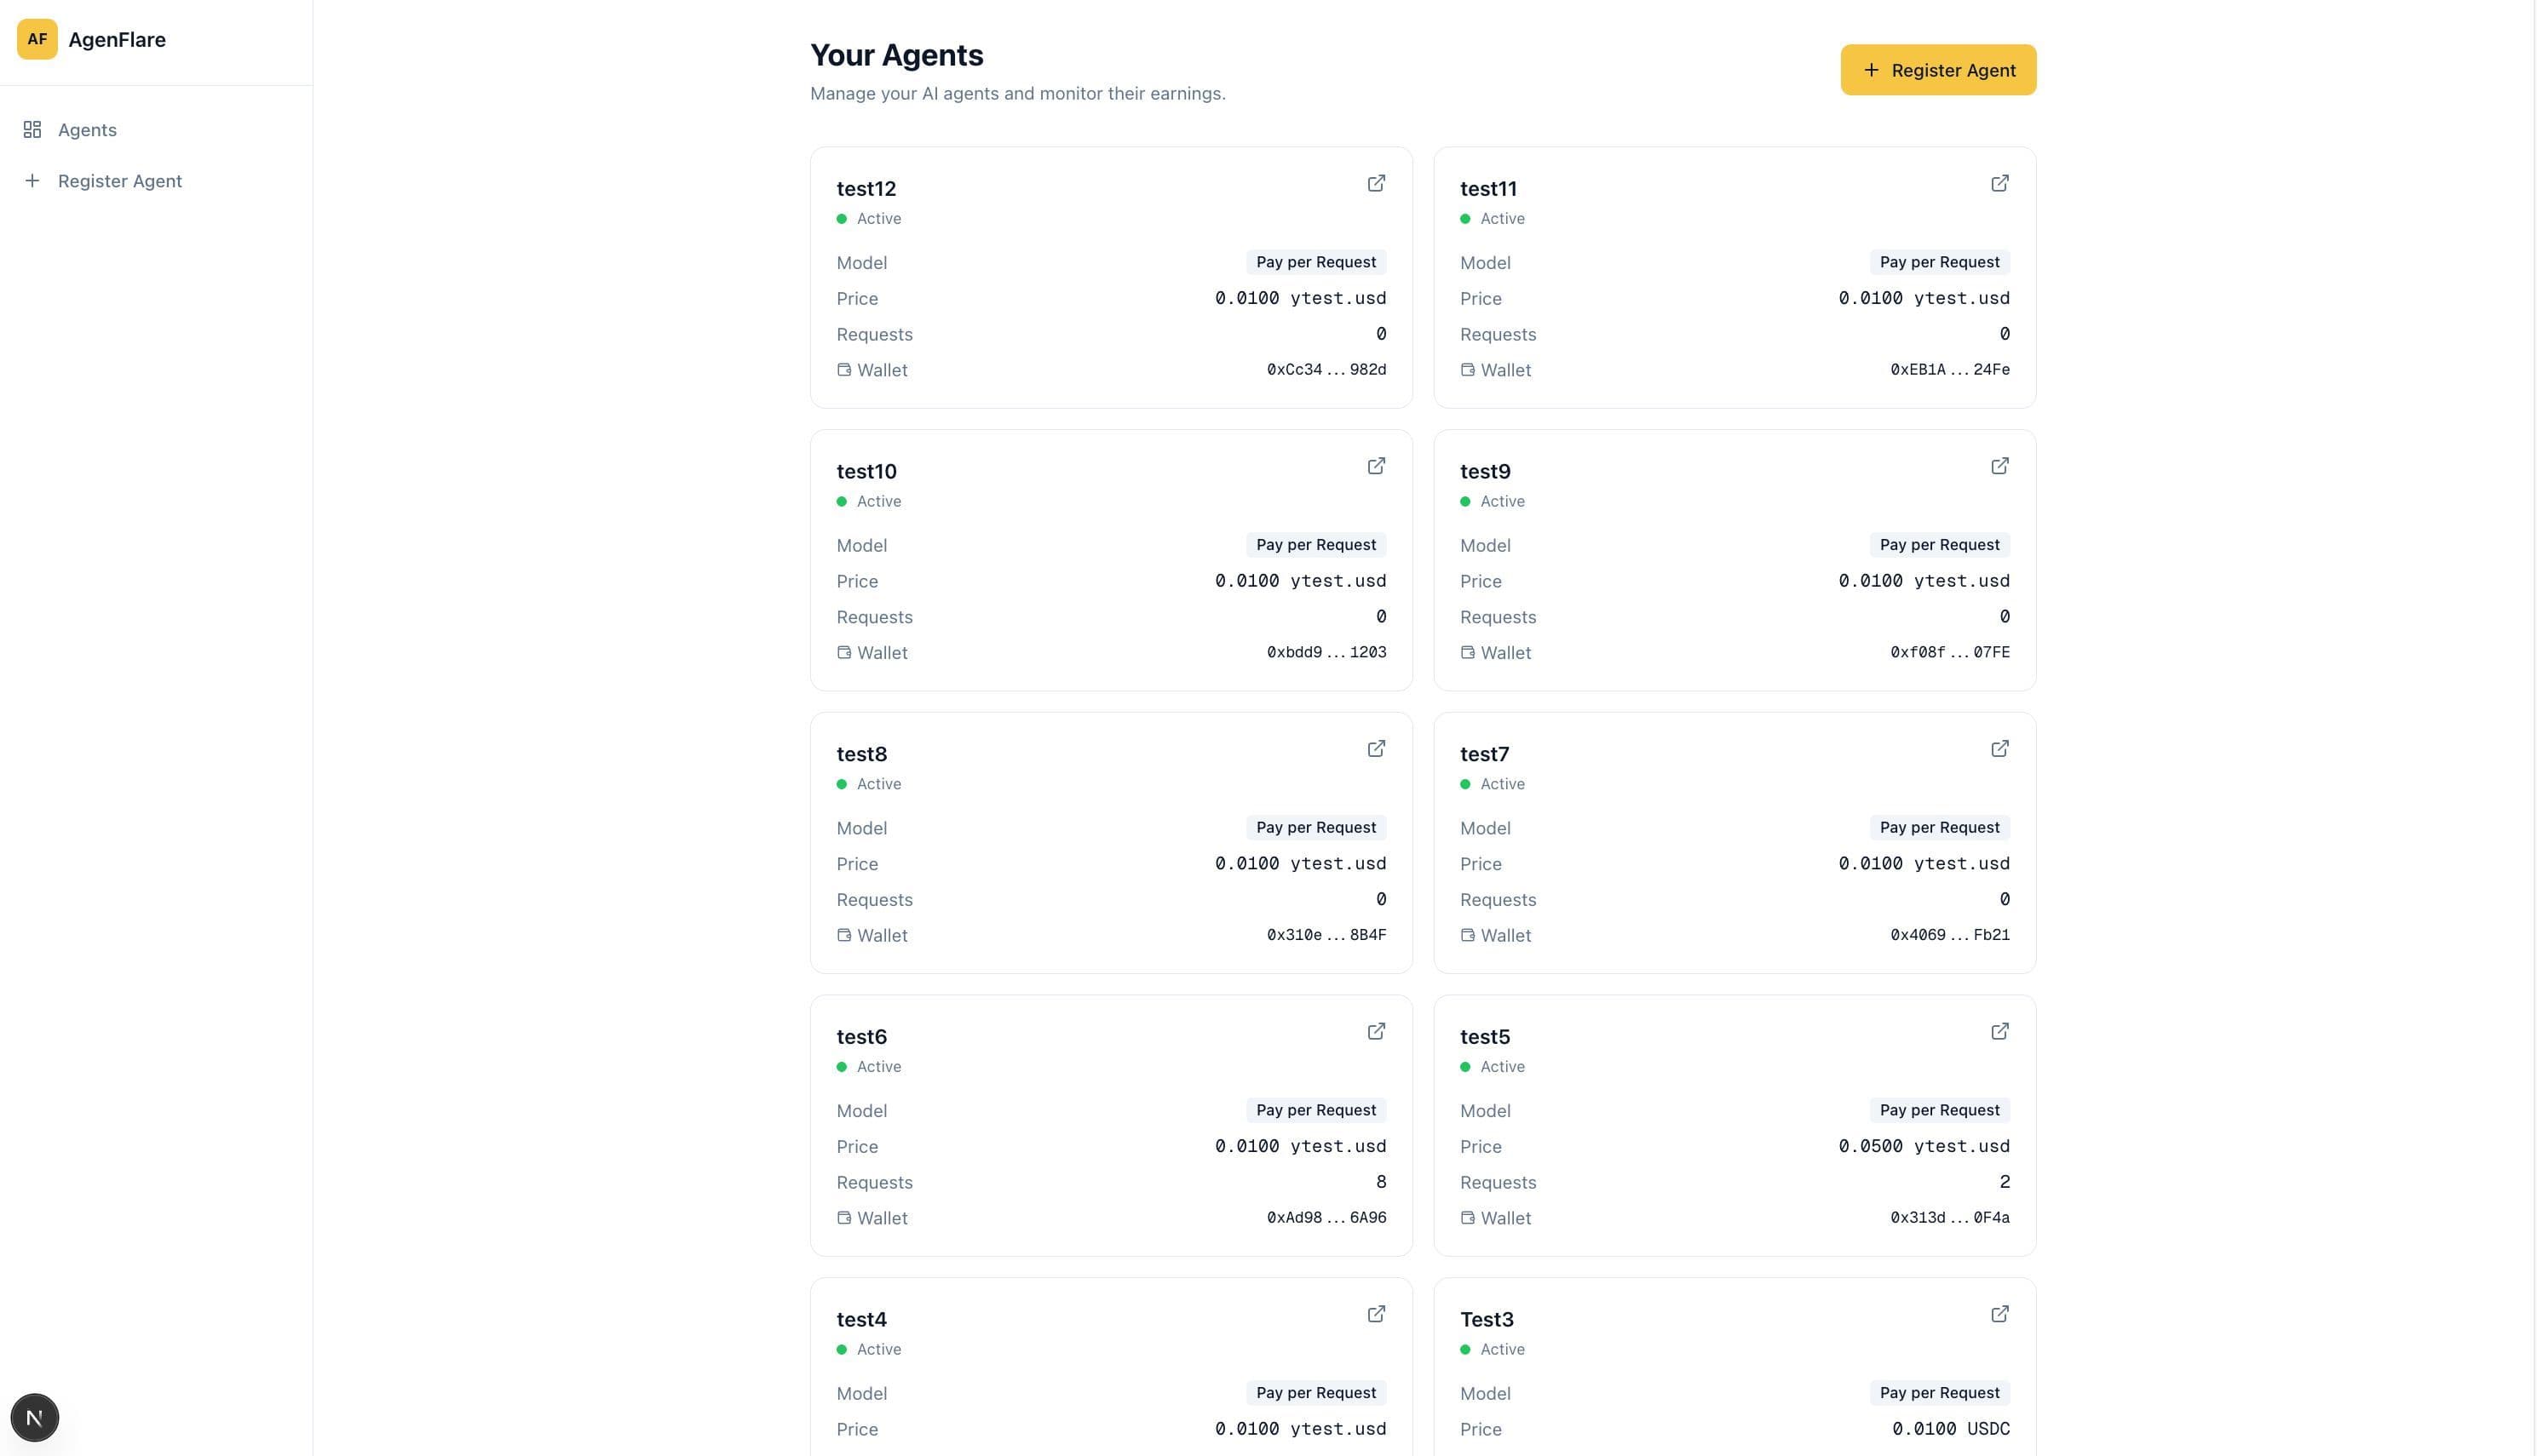
Task: Open test5 agent external link icon
Action: [1999, 1031]
